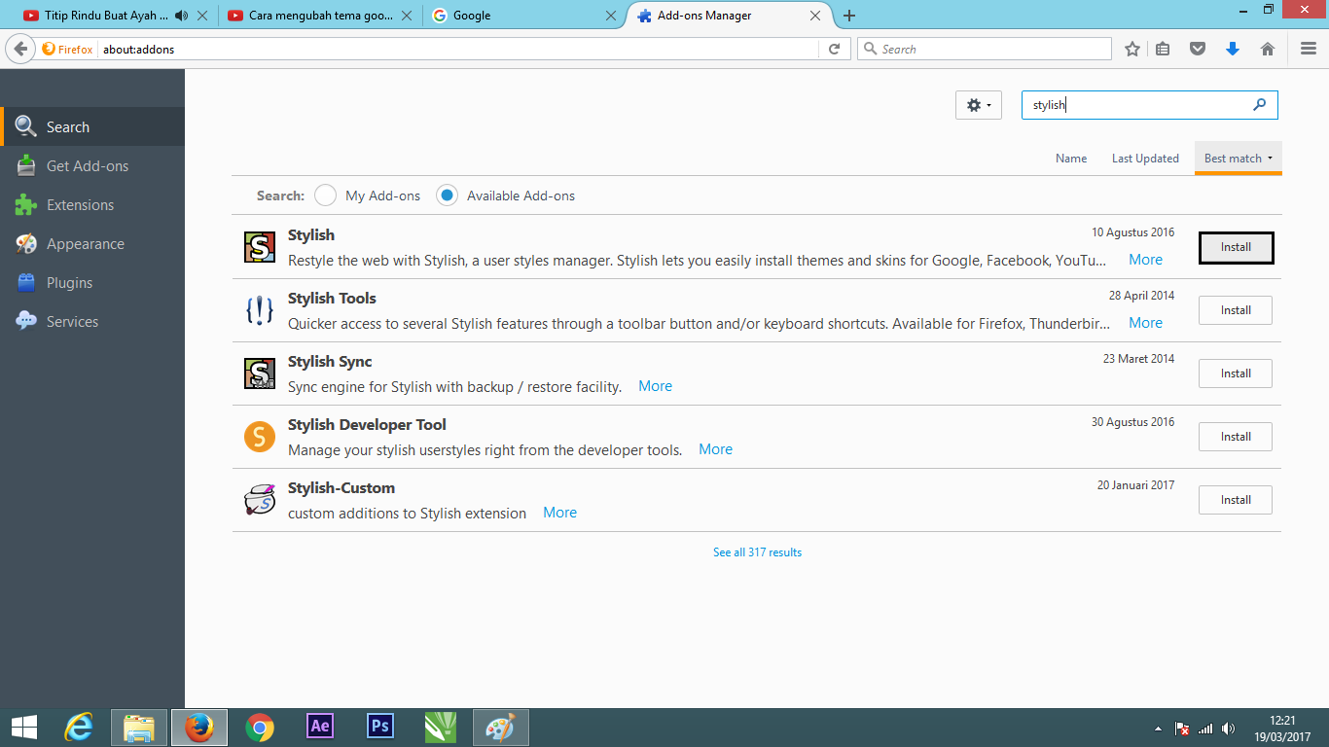The height and width of the screenshot is (747, 1329).
Task: Open the Downloads arrow icon
Action: coord(1233,49)
